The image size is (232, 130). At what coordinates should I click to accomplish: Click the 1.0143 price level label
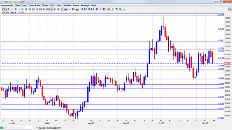tap(221, 58)
